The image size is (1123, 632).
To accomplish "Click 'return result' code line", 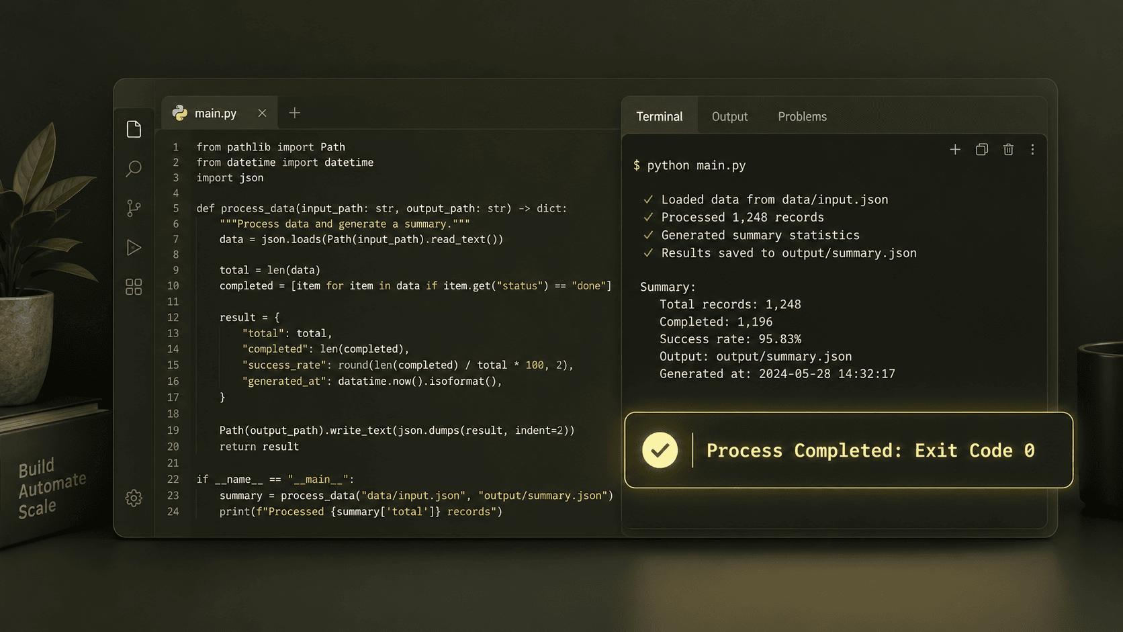I will coord(259,446).
